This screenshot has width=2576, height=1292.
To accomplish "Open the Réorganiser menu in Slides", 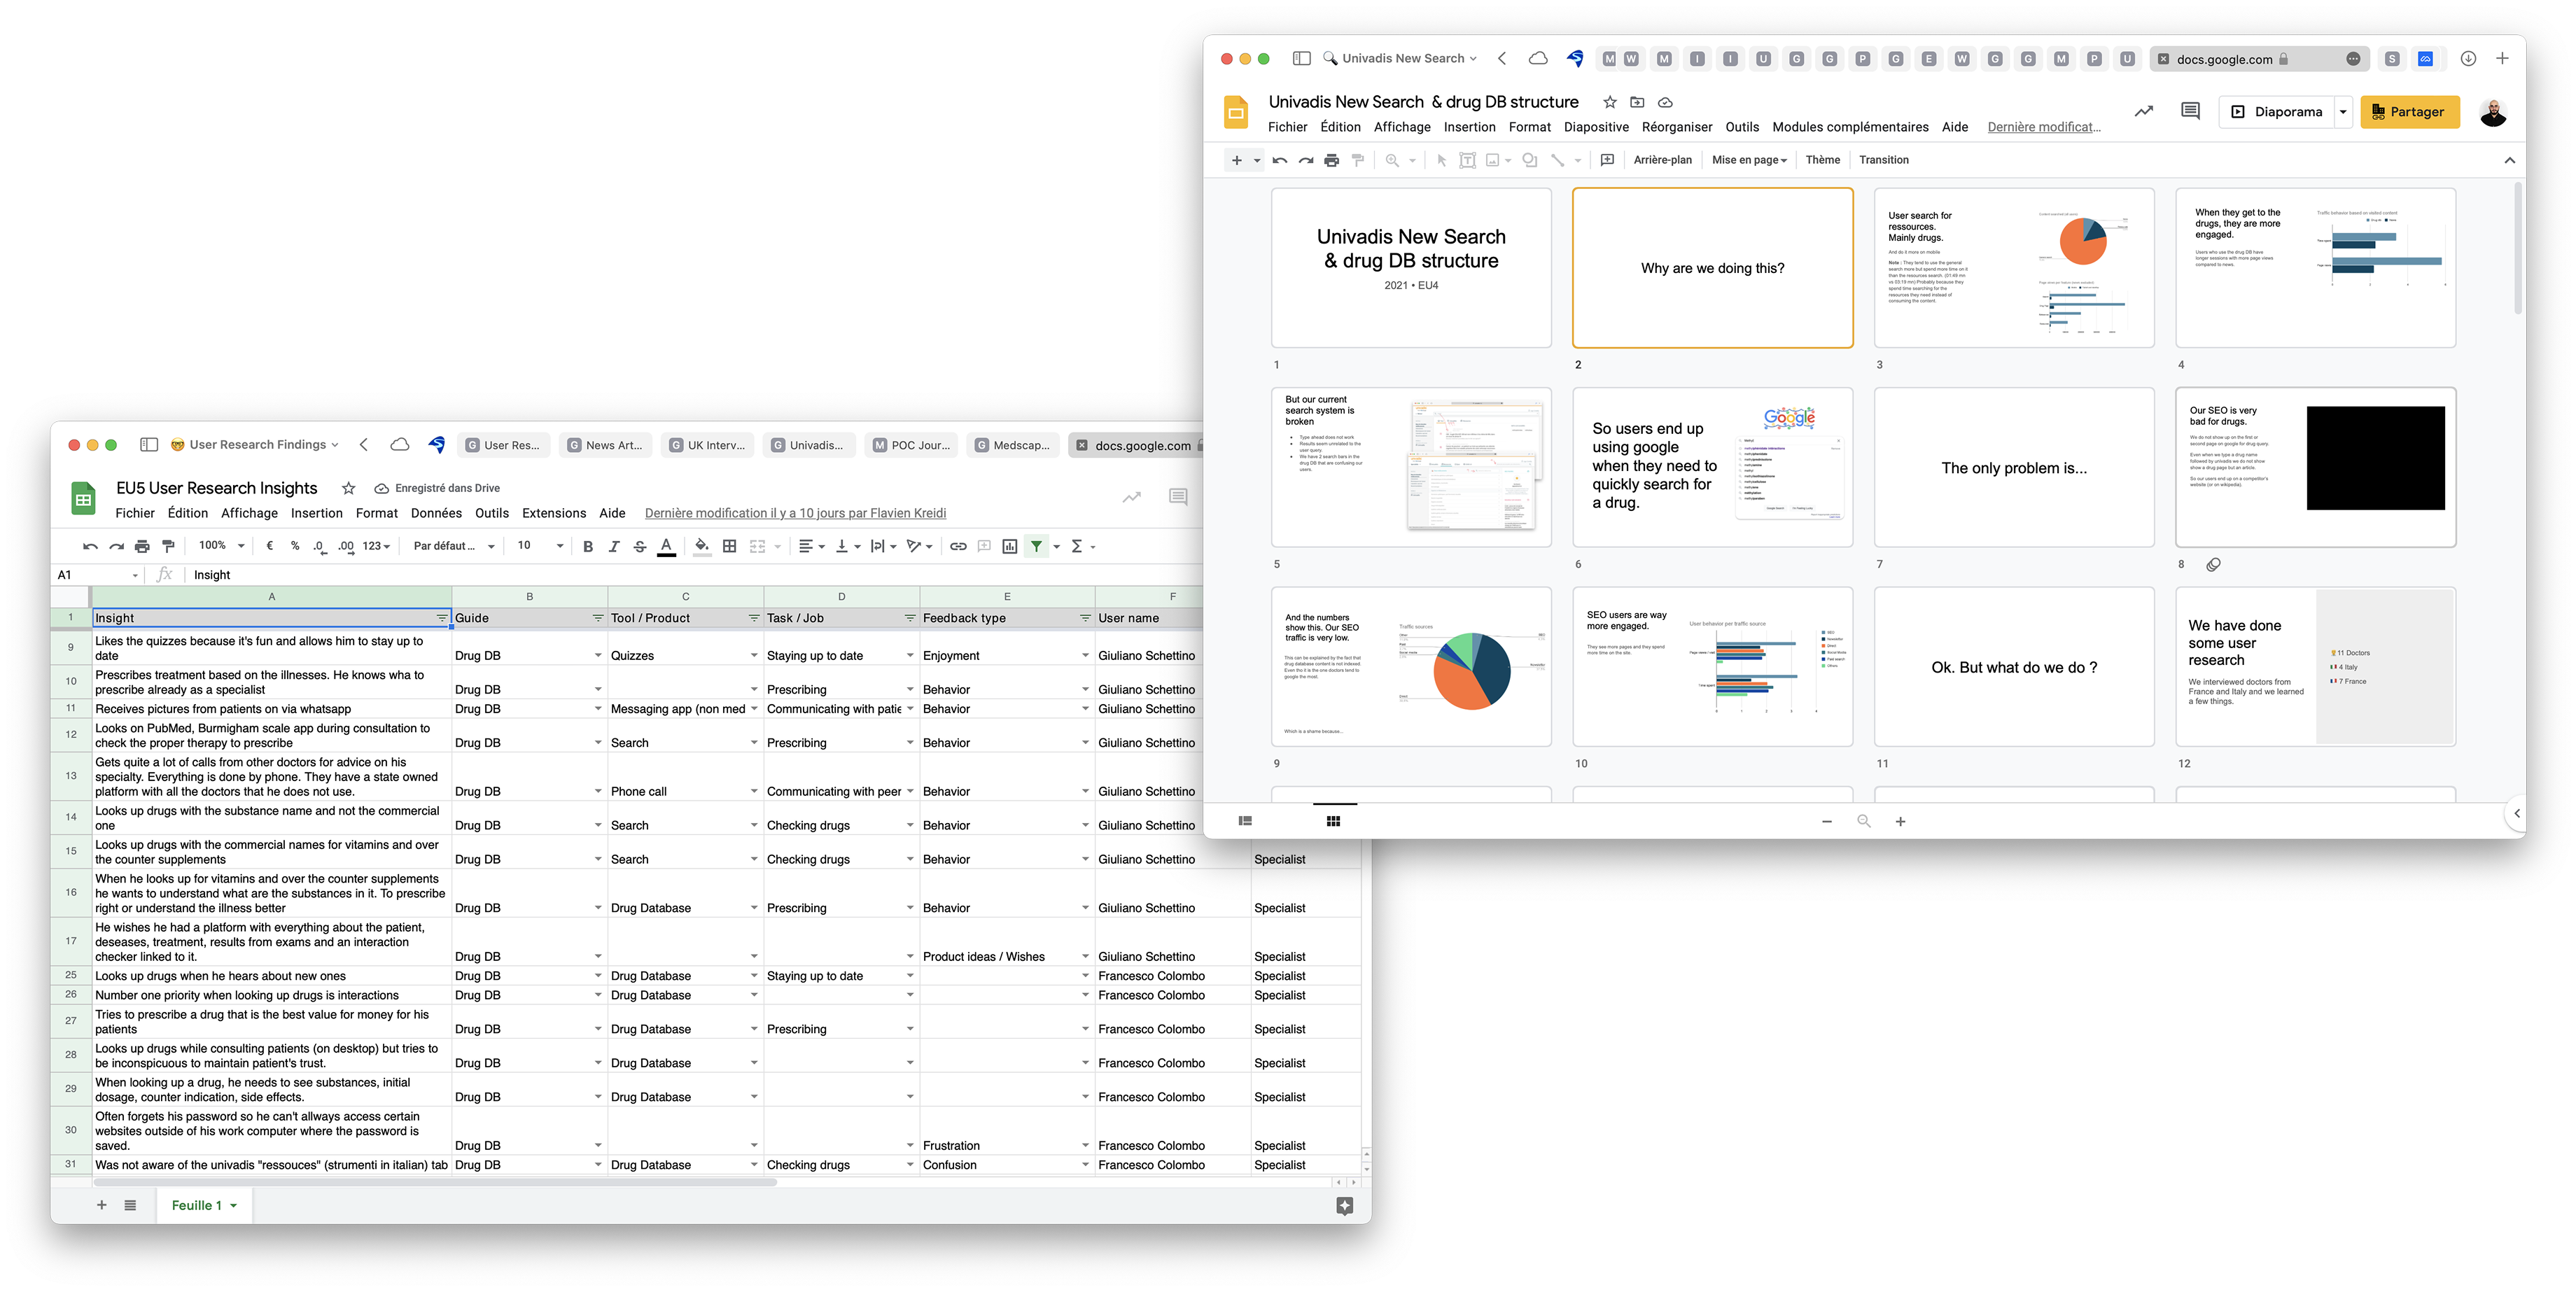I will click(1677, 127).
